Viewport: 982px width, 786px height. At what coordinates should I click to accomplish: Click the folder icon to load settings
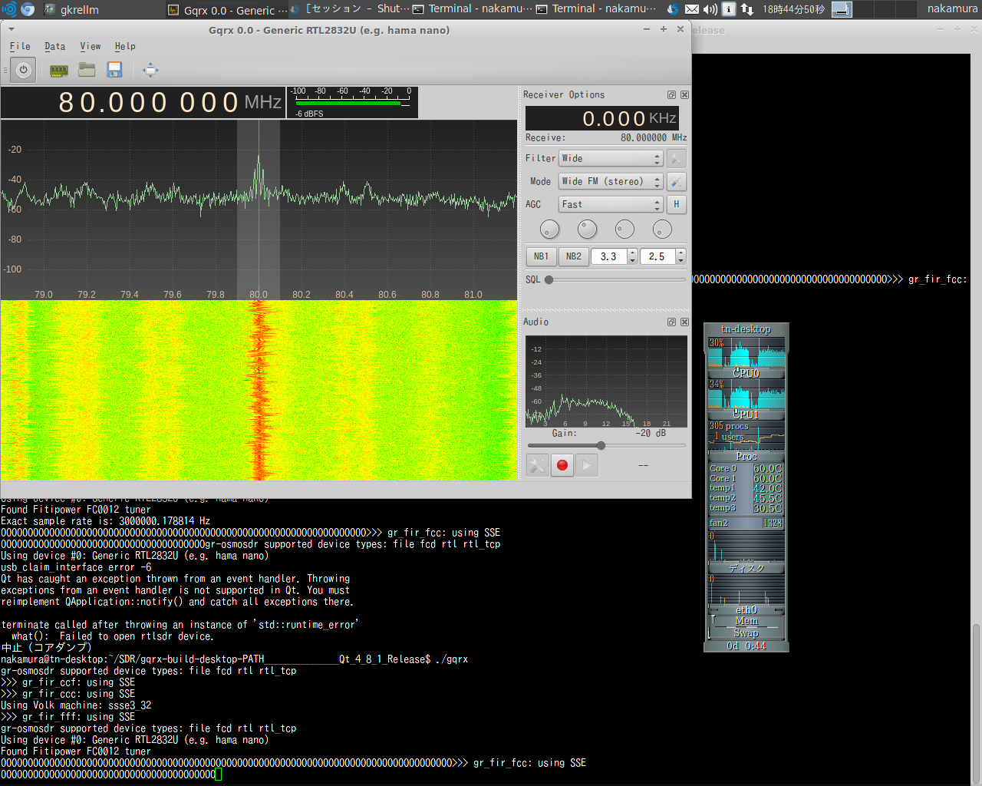tap(87, 70)
